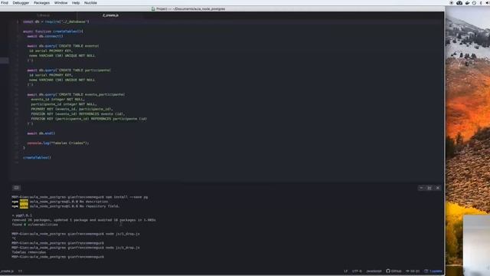Click the LF line ending indicator
The width and height of the screenshot is (490, 276).
point(345,271)
